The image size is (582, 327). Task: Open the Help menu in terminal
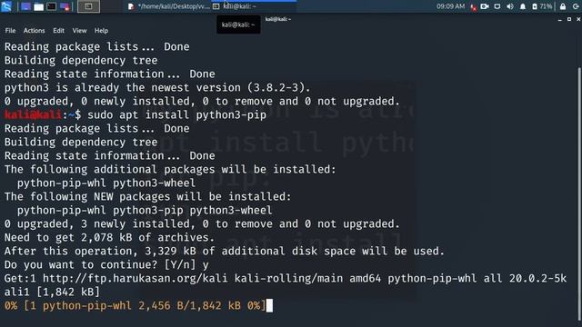point(101,30)
